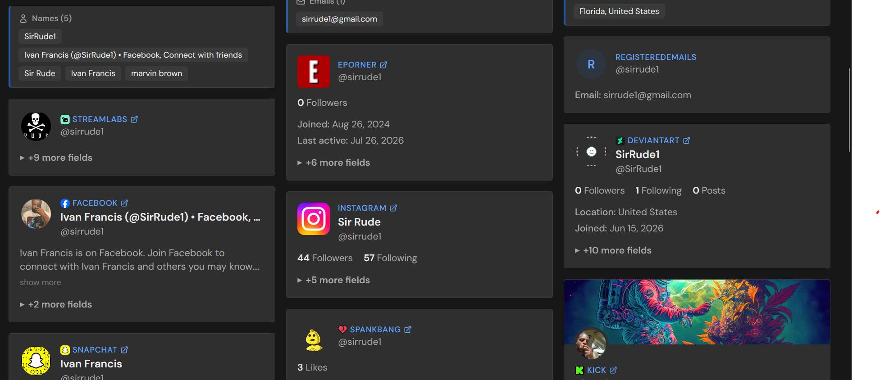Open Streamlabs external link icon
880x380 pixels.
[134, 119]
